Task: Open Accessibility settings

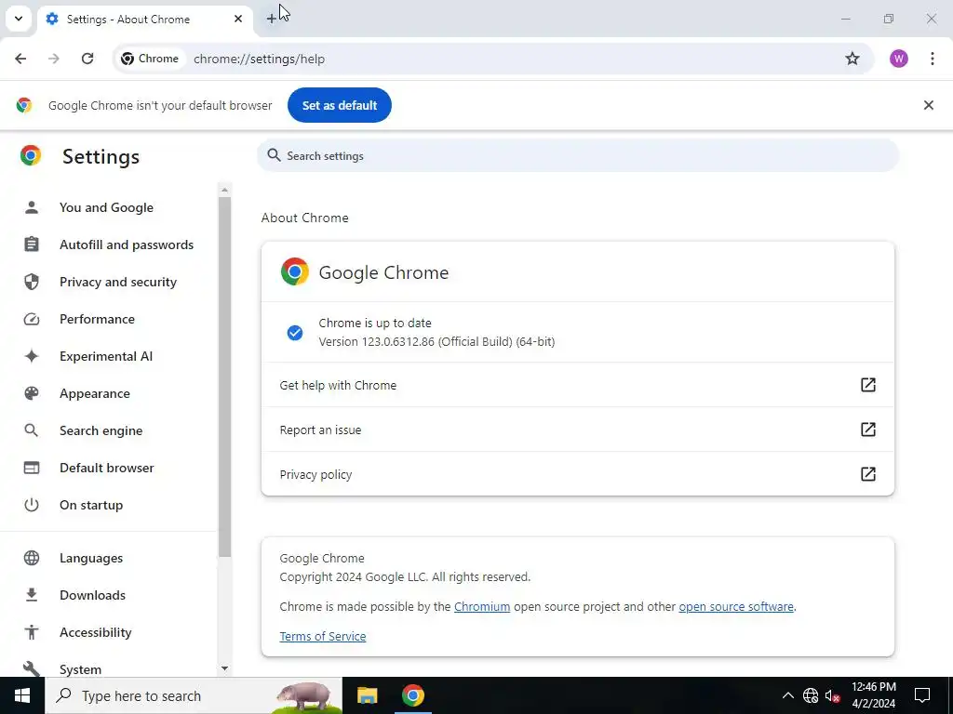Action: 96,632
